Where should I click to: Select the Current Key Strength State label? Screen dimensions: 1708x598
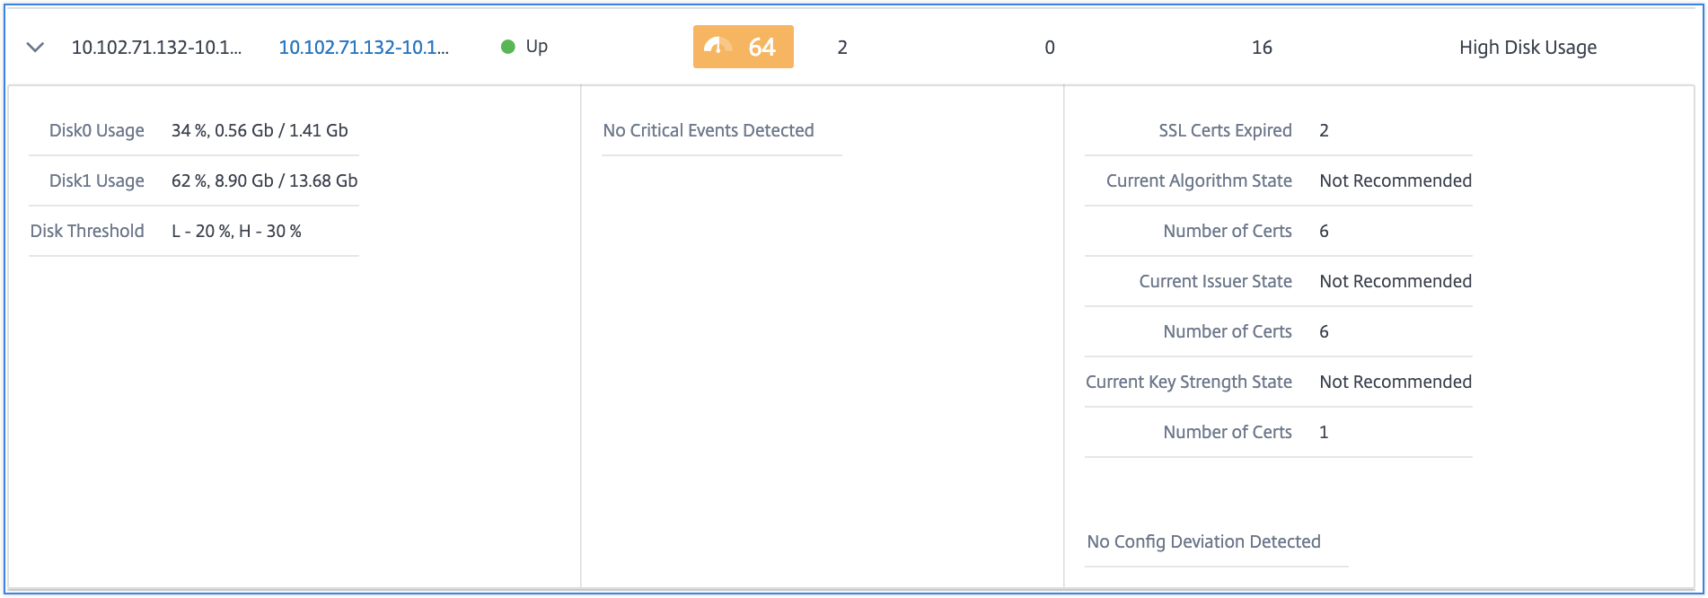click(x=1189, y=382)
